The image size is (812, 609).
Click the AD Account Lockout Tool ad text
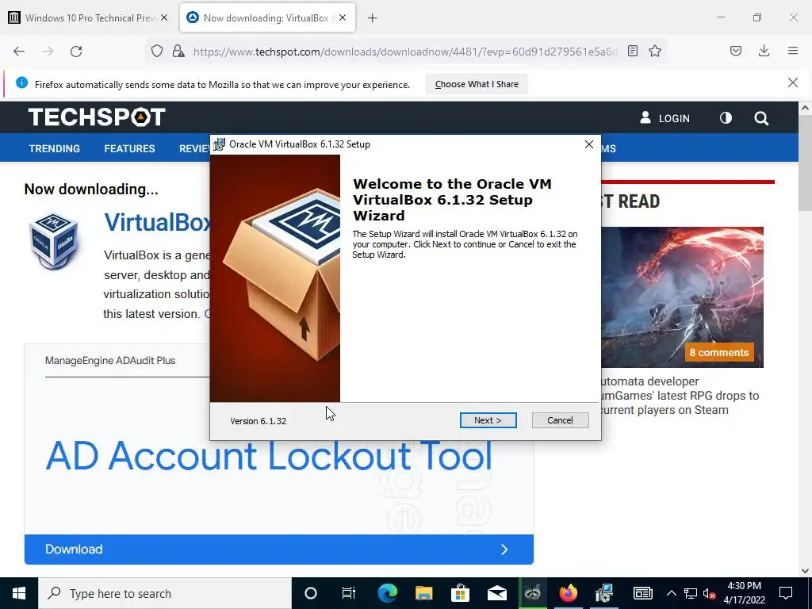[269, 456]
